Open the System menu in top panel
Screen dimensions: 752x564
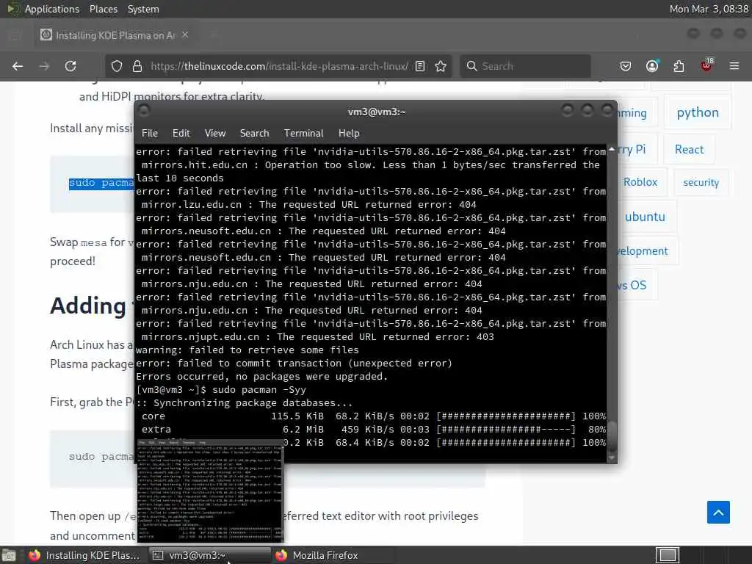click(143, 9)
